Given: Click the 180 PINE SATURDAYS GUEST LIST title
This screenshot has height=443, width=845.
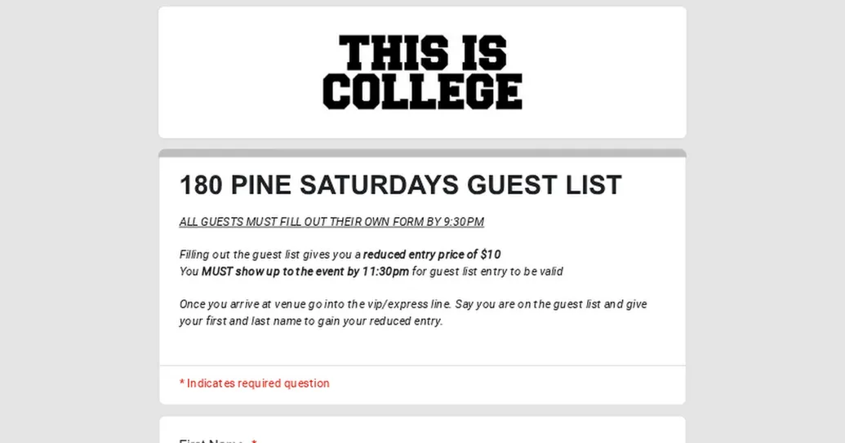Looking at the screenshot, I should pyautogui.click(x=400, y=185).
